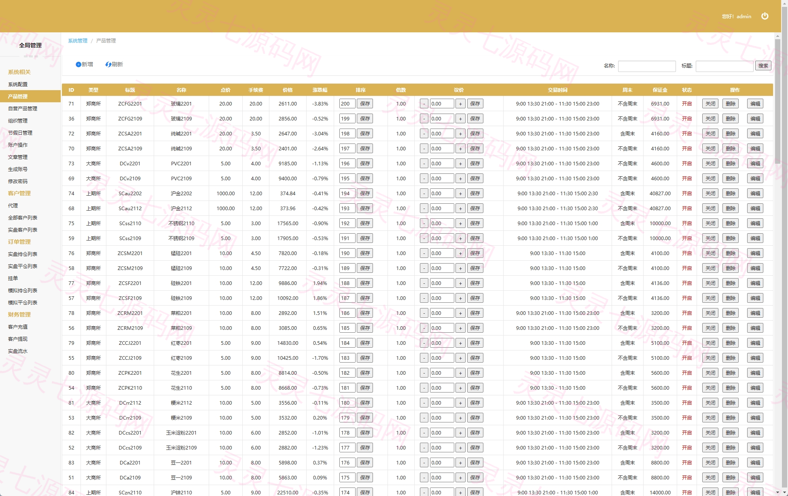
Task: Click 排序 column header
Action: pos(360,90)
